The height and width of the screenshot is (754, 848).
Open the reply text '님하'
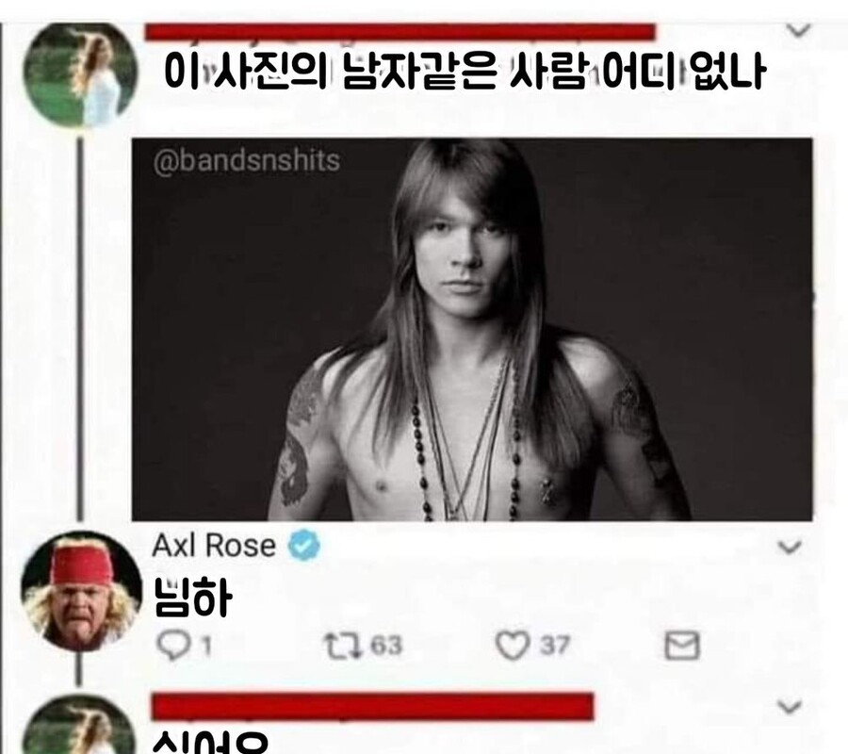[192, 598]
